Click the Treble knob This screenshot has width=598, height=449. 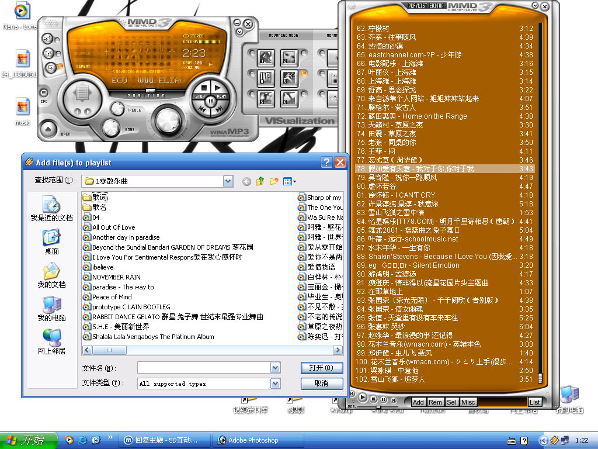point(117,109)
